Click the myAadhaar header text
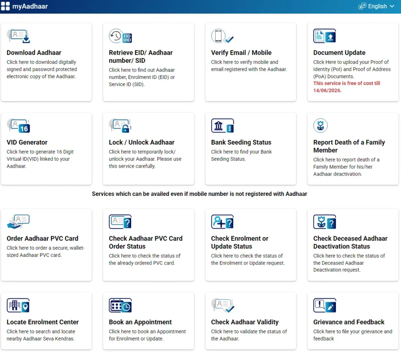Screen dimensions: 401x353 pyautogui.click(x=30, y=6)
